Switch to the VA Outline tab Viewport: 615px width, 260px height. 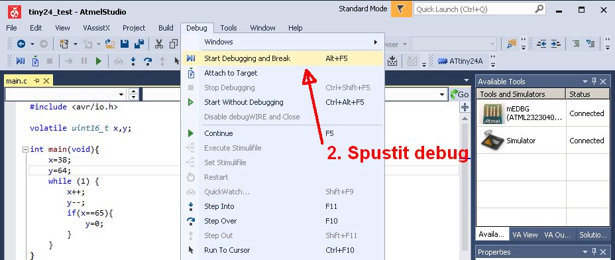click(557, 235)
